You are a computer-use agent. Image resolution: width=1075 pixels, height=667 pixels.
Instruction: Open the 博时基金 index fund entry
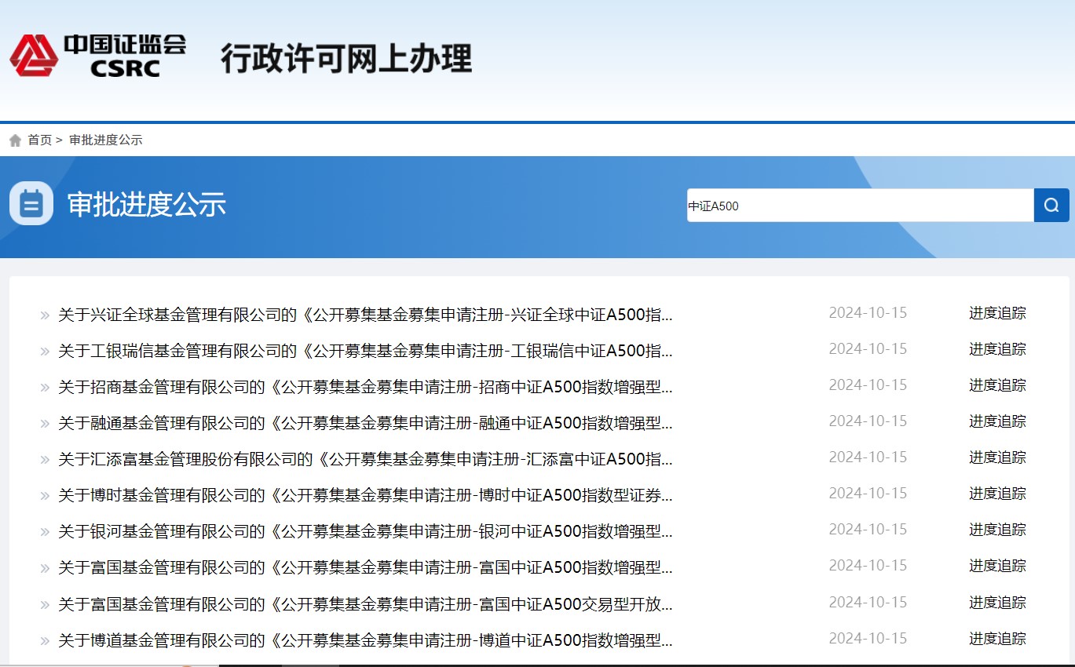coord(365,495)
